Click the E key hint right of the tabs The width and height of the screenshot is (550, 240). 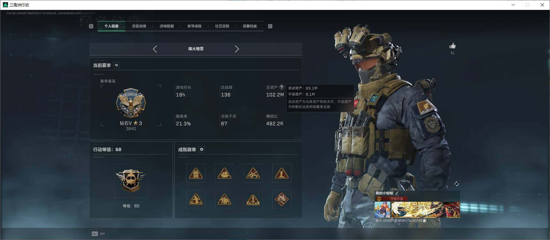[270, 26]
